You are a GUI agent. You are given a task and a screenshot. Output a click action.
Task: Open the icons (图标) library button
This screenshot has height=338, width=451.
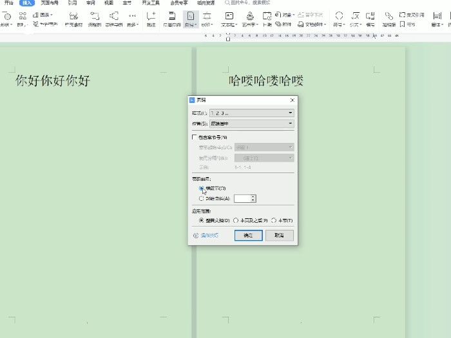click(23, 16)
